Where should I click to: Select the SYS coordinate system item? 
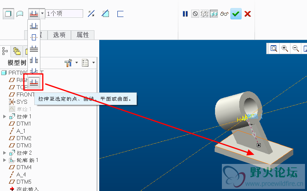[x=18, y=102]
